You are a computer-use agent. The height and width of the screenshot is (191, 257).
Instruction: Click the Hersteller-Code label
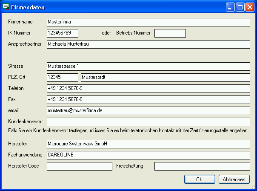pos(23,166)
